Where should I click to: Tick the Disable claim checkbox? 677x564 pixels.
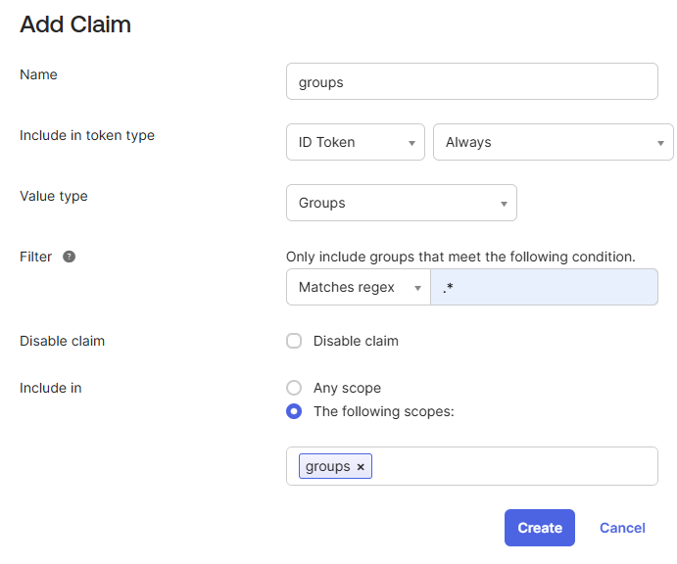pos(294,341)
